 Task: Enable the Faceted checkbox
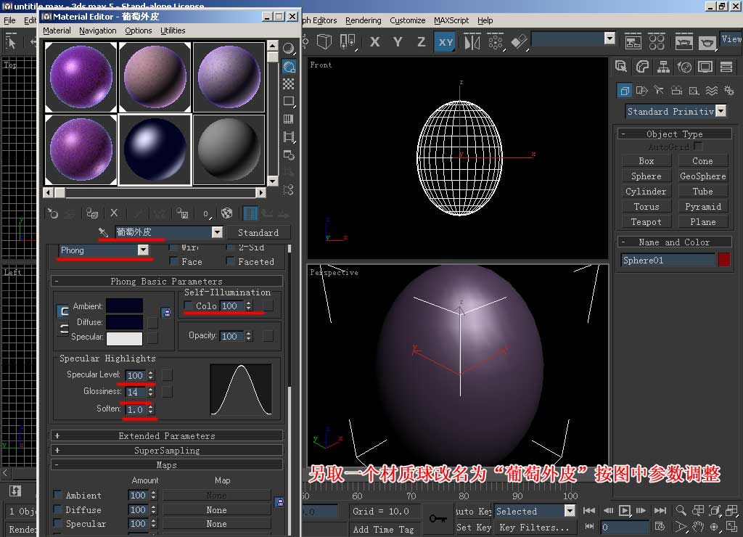tap(230, 261)
